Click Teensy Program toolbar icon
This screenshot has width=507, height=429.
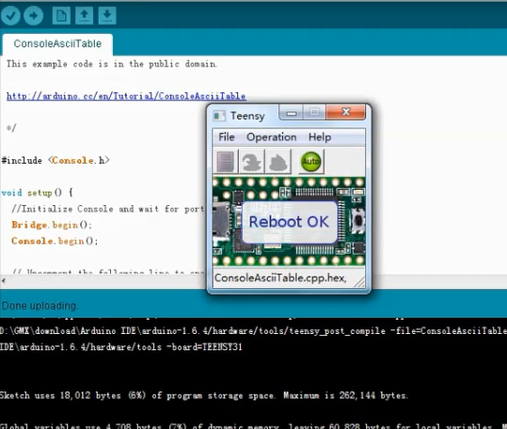coord(251,161)
